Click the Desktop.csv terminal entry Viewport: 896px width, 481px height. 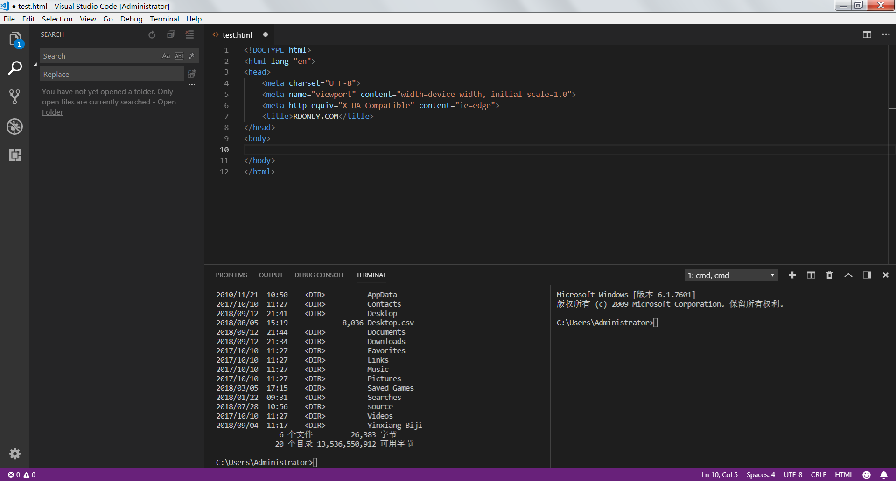click(391, 323)
